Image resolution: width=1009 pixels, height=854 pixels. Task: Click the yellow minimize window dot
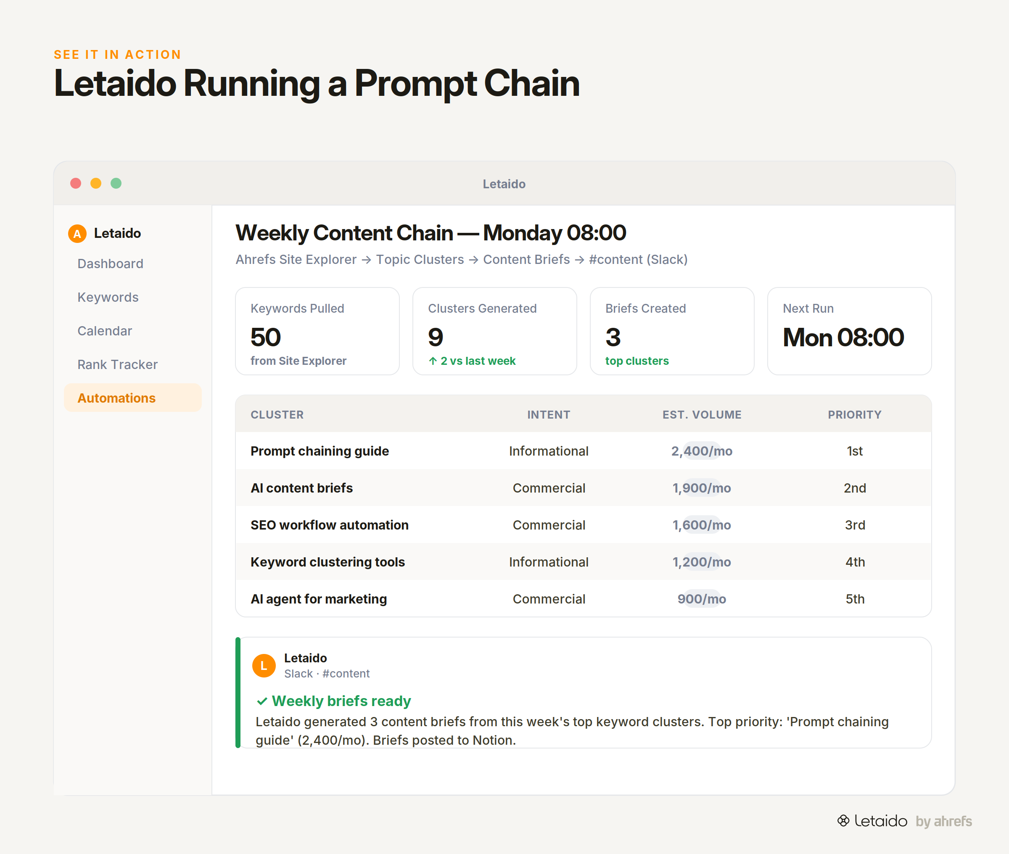[x=96, y=184]
